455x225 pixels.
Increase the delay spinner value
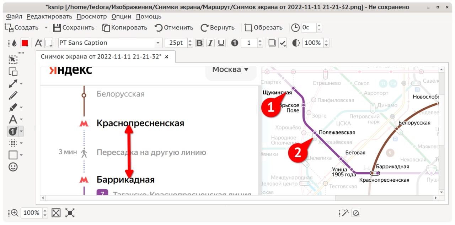pos(319,25)
